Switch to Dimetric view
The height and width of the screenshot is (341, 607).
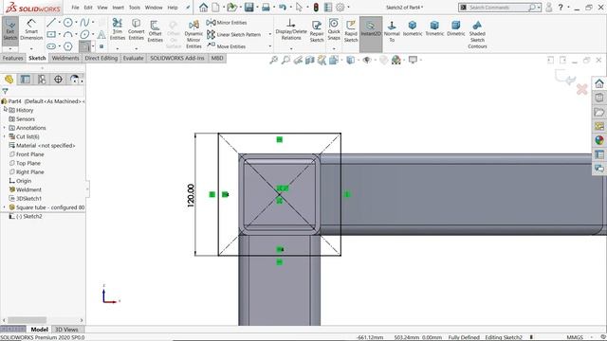(455, 28)
